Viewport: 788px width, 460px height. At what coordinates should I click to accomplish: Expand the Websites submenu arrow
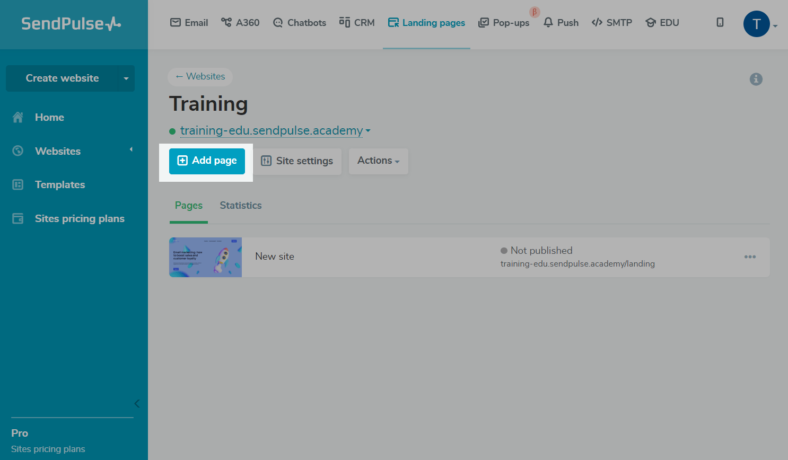pyautogui.click(x=131, y=149)
